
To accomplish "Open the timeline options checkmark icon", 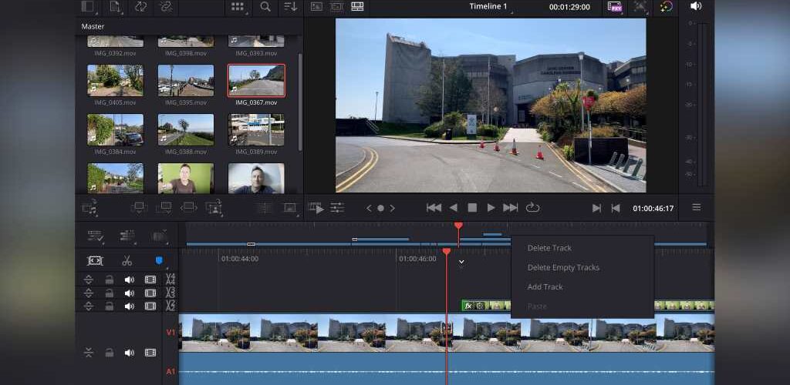I will pyautogui.click(x=95, y=236).
